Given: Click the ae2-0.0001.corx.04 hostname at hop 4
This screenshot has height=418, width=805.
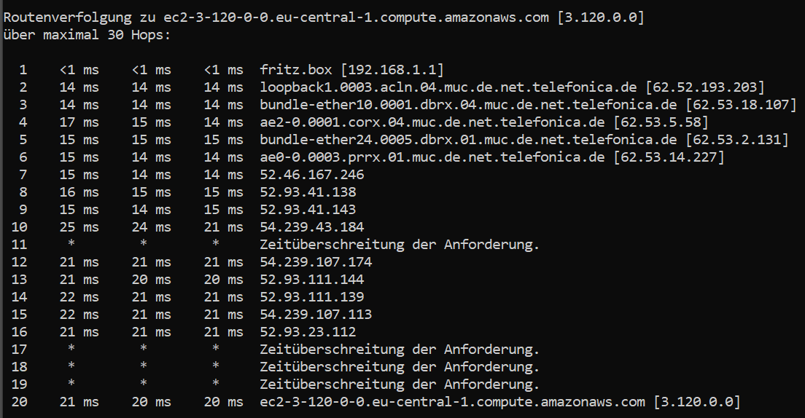Looking at the screenshot, I should point(432,122).
